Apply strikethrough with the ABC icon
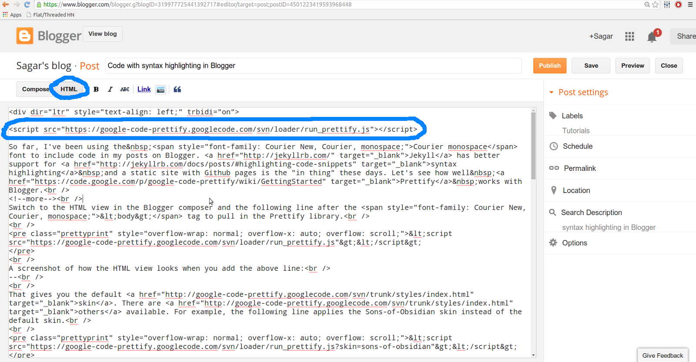 (x=125, y=89)
